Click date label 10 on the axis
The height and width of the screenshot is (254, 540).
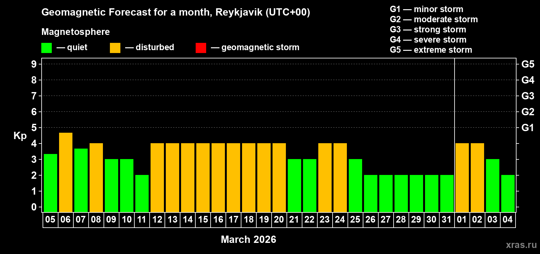tap(126, 220)
